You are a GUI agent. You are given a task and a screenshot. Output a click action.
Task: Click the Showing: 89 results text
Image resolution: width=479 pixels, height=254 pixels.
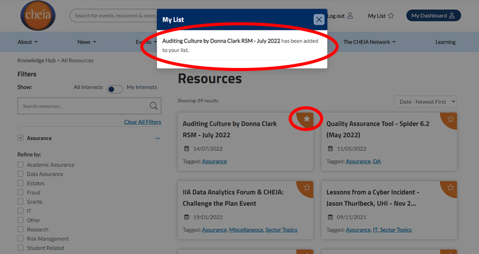pyautogui.click(x=198, y=101)
